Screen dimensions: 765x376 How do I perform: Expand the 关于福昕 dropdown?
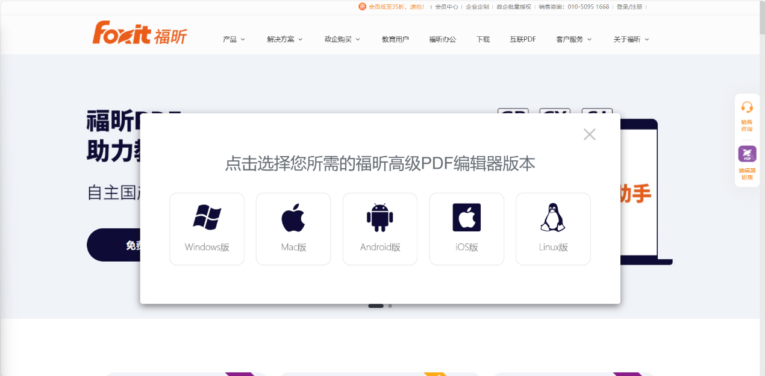627,39
